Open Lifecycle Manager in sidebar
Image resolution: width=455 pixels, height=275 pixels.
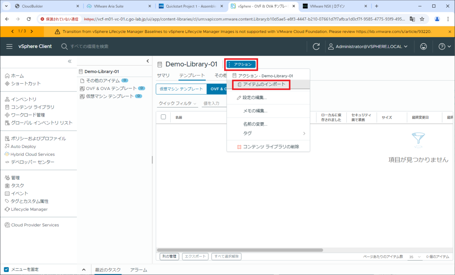tap(26, 209)
